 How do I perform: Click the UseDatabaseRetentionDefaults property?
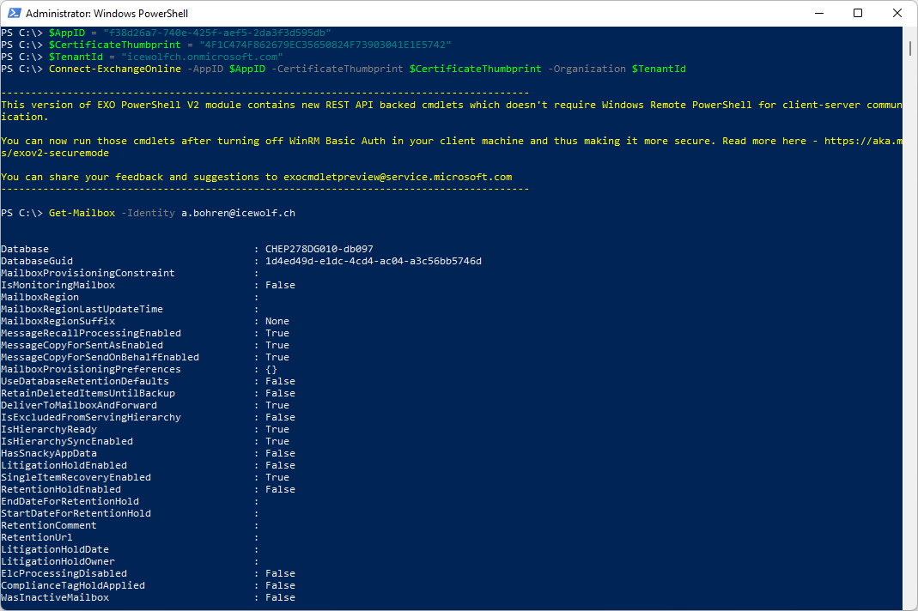pos(85,381)
